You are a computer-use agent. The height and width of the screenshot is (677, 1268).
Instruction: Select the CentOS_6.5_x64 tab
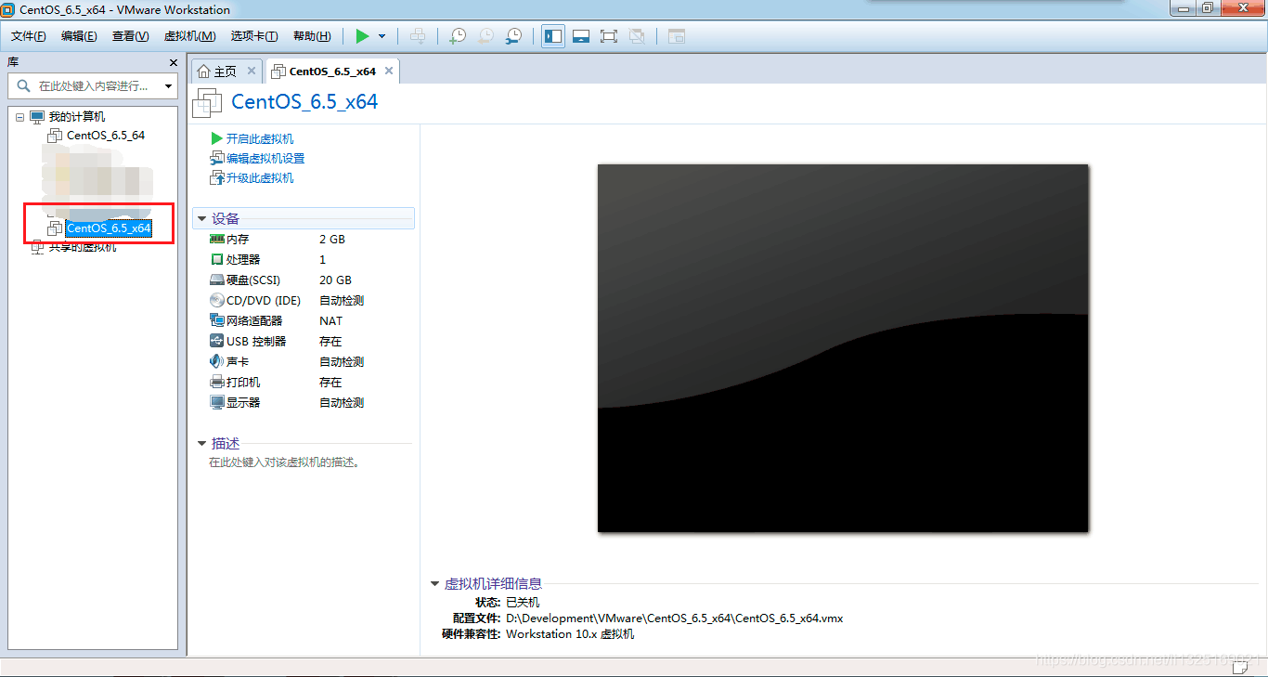click(x=332, y=72)
